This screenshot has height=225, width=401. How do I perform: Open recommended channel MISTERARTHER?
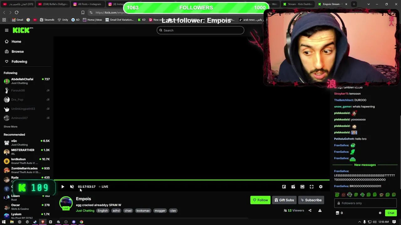pyautogui.click(x=27, y=152)
